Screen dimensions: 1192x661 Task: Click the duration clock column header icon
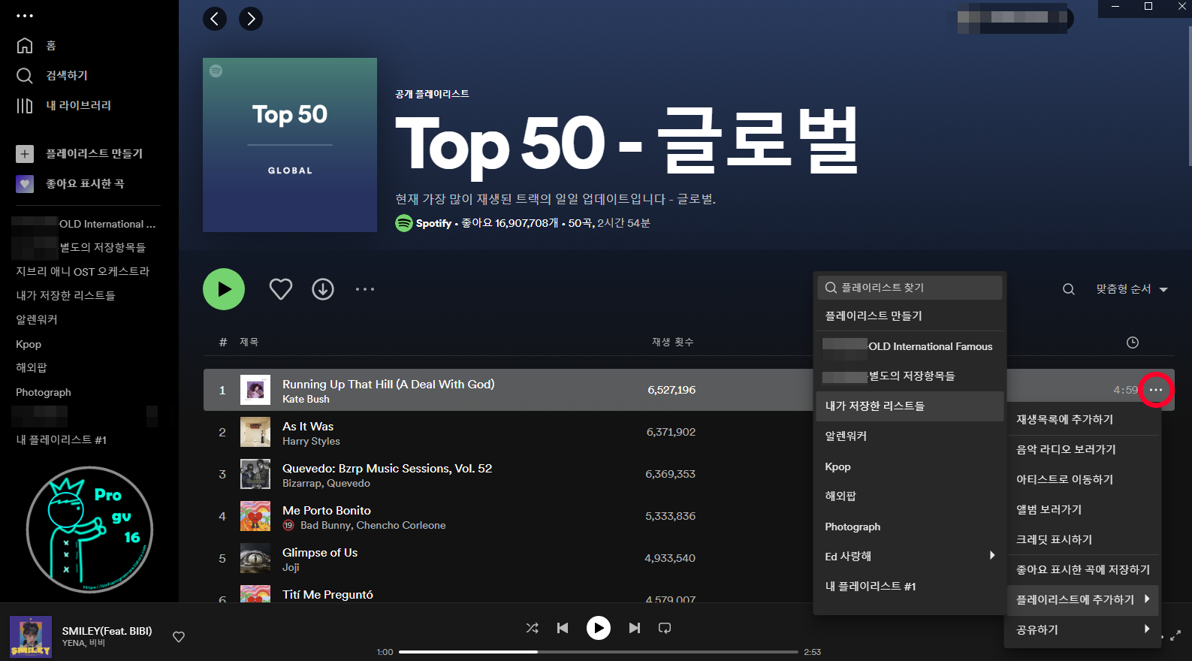(1133, 343)
